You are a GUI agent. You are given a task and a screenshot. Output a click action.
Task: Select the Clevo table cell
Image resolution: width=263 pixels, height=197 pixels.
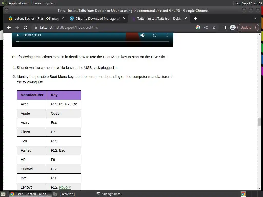pyautogui.click(x=32, y=132)
